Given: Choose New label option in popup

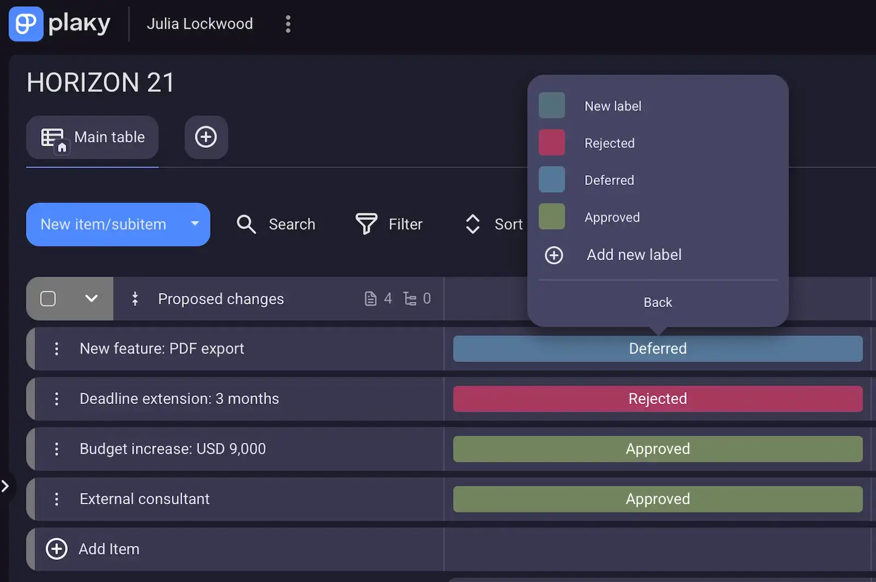Looking at the screenshot, I should (x=613, y=106).
